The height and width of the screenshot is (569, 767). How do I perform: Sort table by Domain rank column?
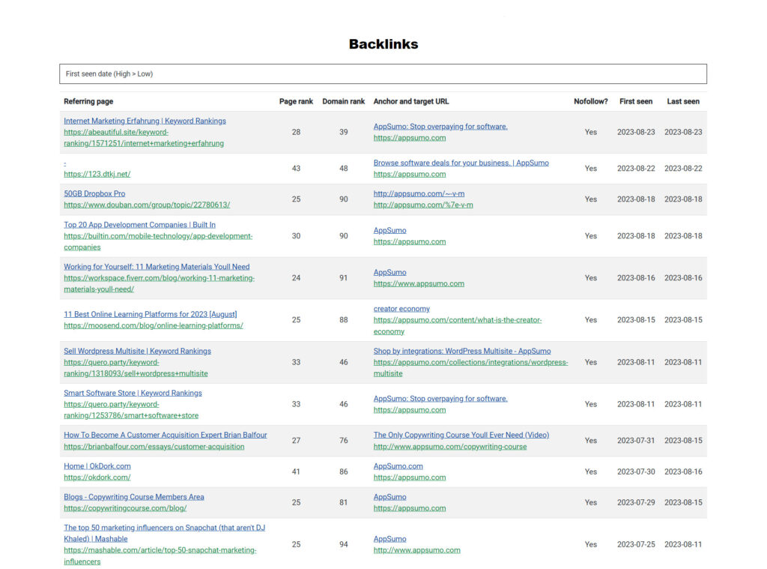coord(343,101)
